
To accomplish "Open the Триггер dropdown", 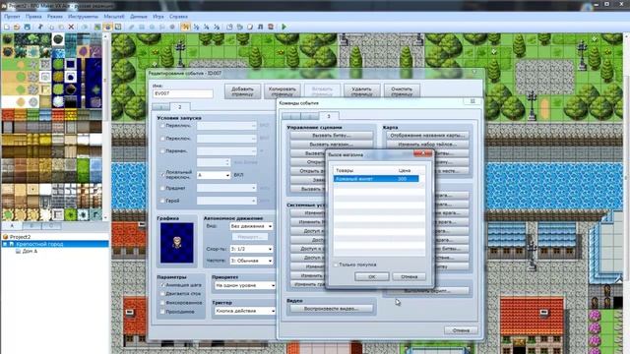I will (x=245, y=311).
